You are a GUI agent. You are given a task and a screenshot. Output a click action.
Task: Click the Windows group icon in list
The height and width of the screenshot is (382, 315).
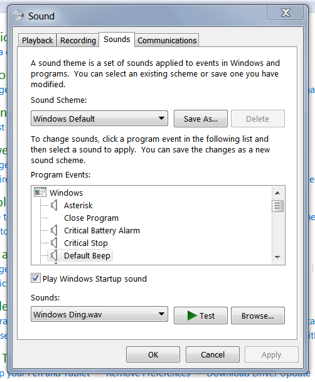[x=40, y=192]
